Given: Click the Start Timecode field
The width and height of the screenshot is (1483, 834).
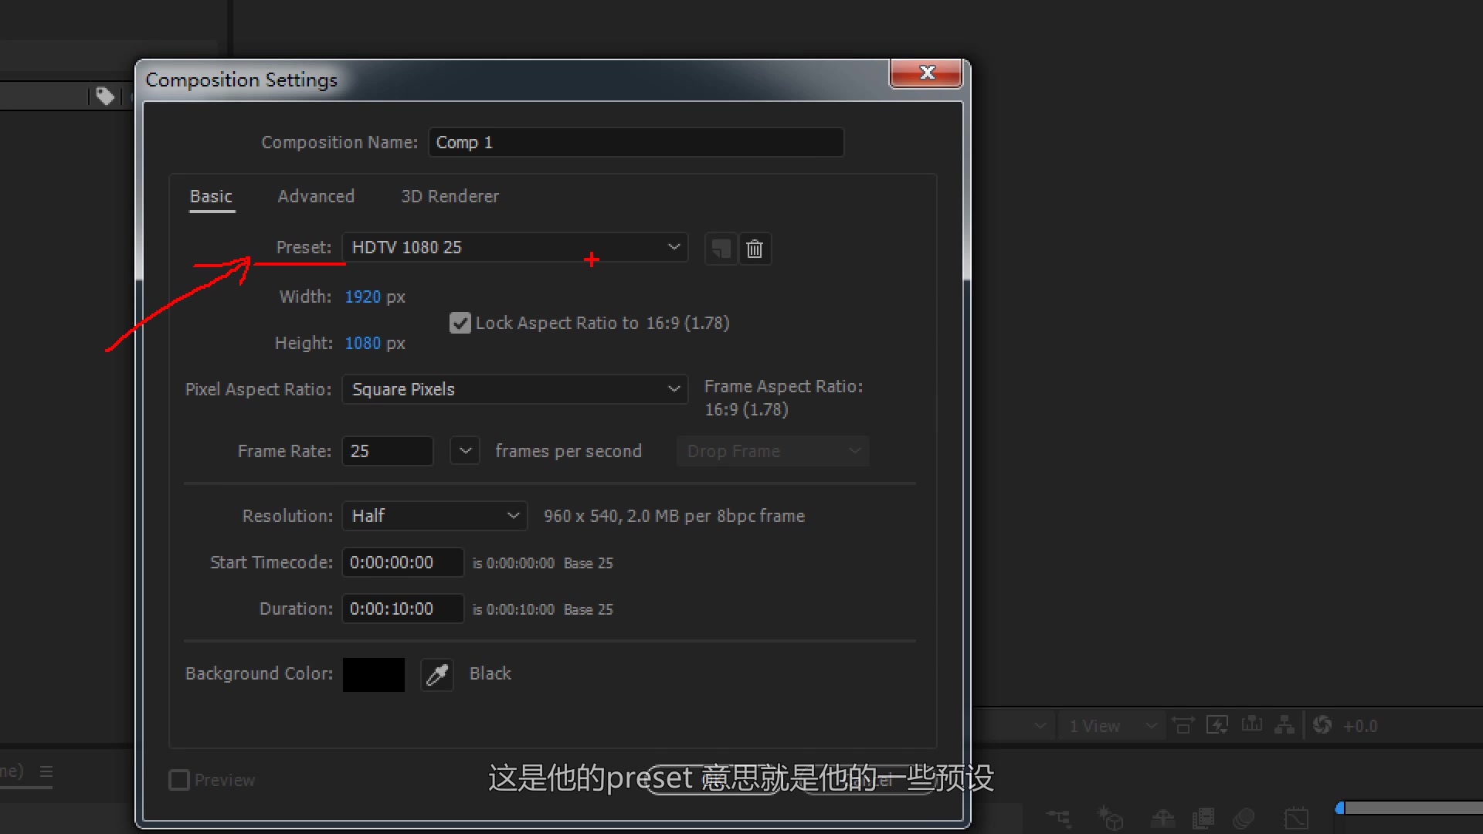Looking at the screenshot, I should pos(402,562).
